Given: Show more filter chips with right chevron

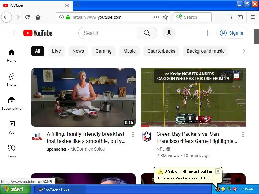Looking at the screenshot, I should pyautogui.click(x=244, y=51).
